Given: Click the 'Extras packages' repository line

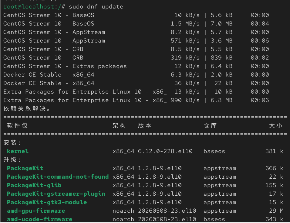Looking at the screenshot, I should pos(136,66).
